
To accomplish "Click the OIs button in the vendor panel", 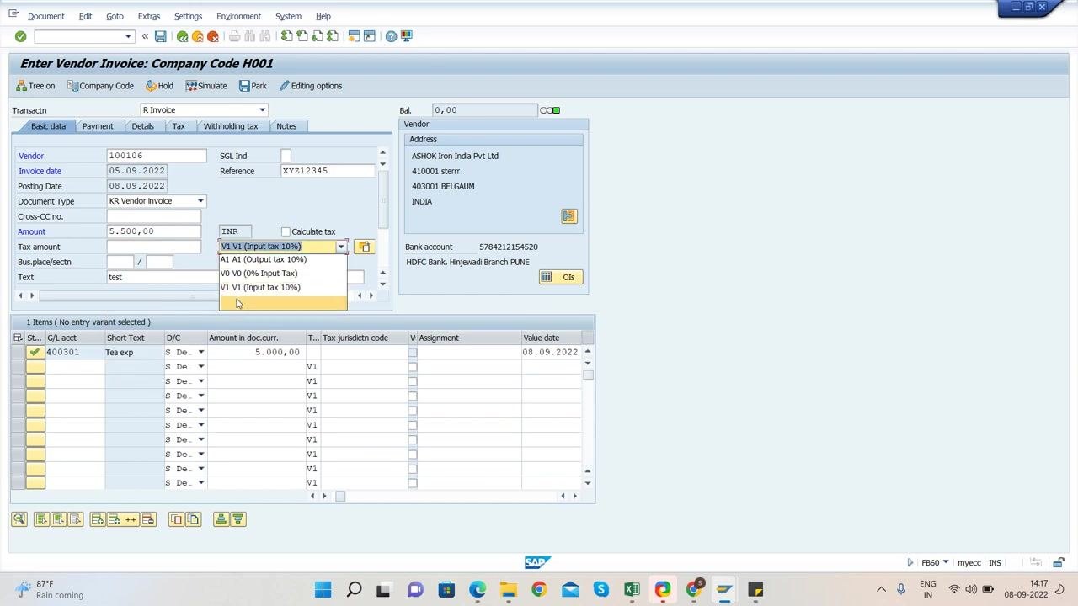I will [560, 277].
